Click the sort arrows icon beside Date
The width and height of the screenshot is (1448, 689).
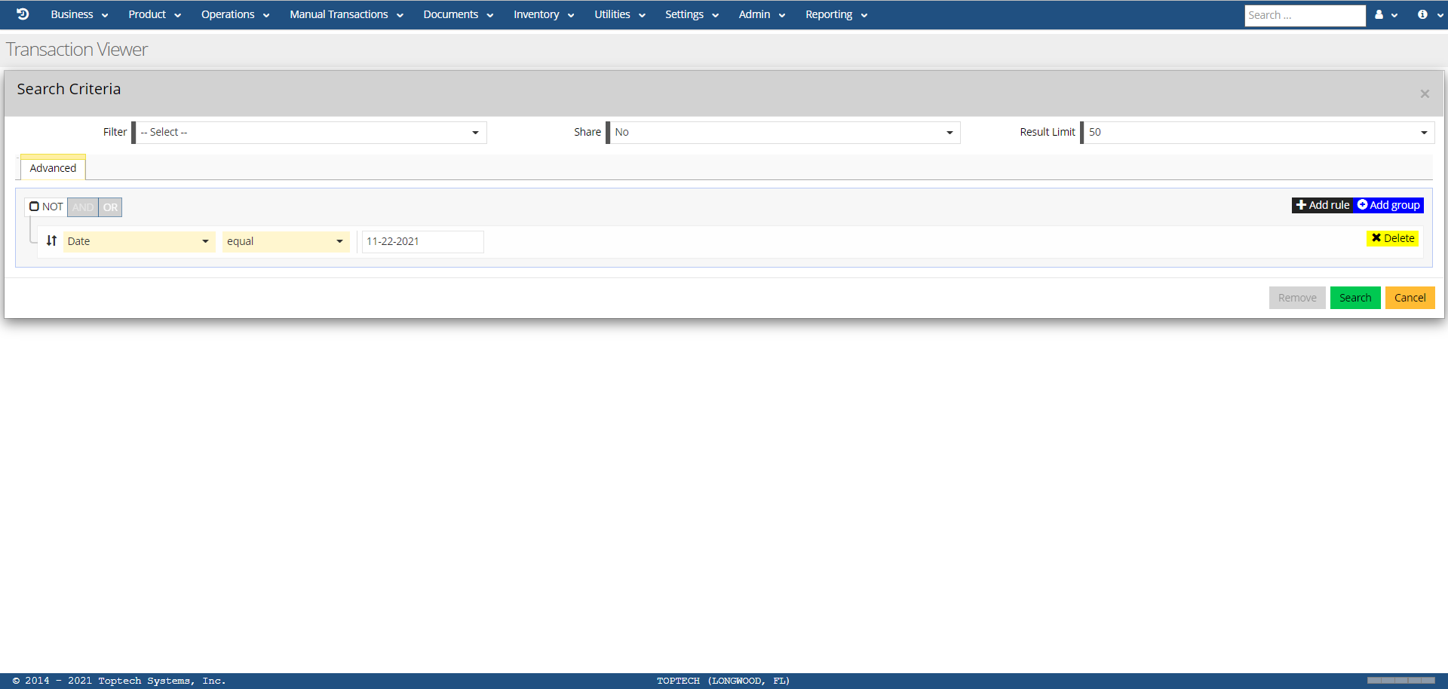point(51,241)
